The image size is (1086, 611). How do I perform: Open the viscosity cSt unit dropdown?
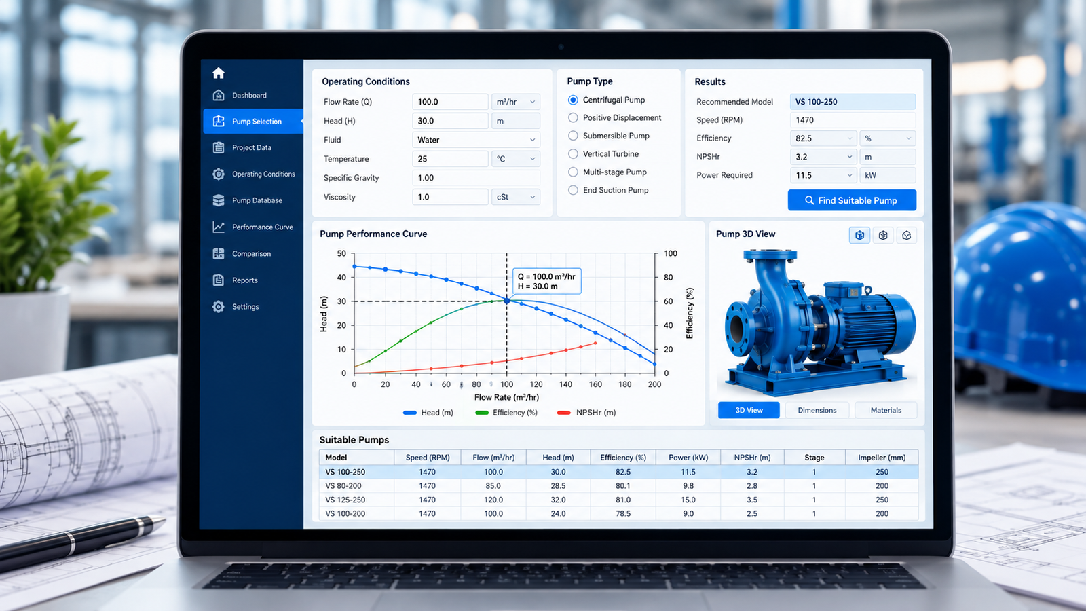tap(516, 197)
